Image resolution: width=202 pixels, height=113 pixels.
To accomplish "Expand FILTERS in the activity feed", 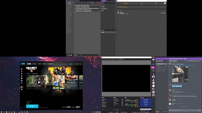I will click(125, 4).
